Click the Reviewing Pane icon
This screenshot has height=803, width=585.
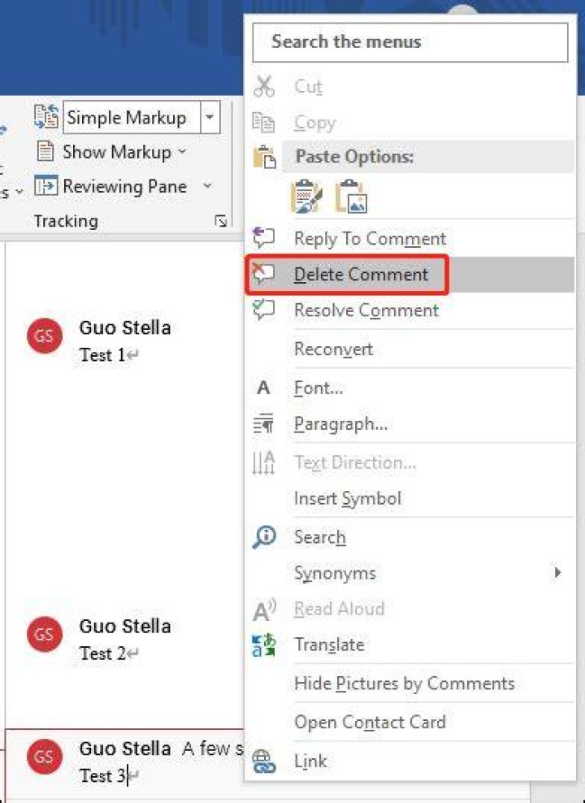46,186
